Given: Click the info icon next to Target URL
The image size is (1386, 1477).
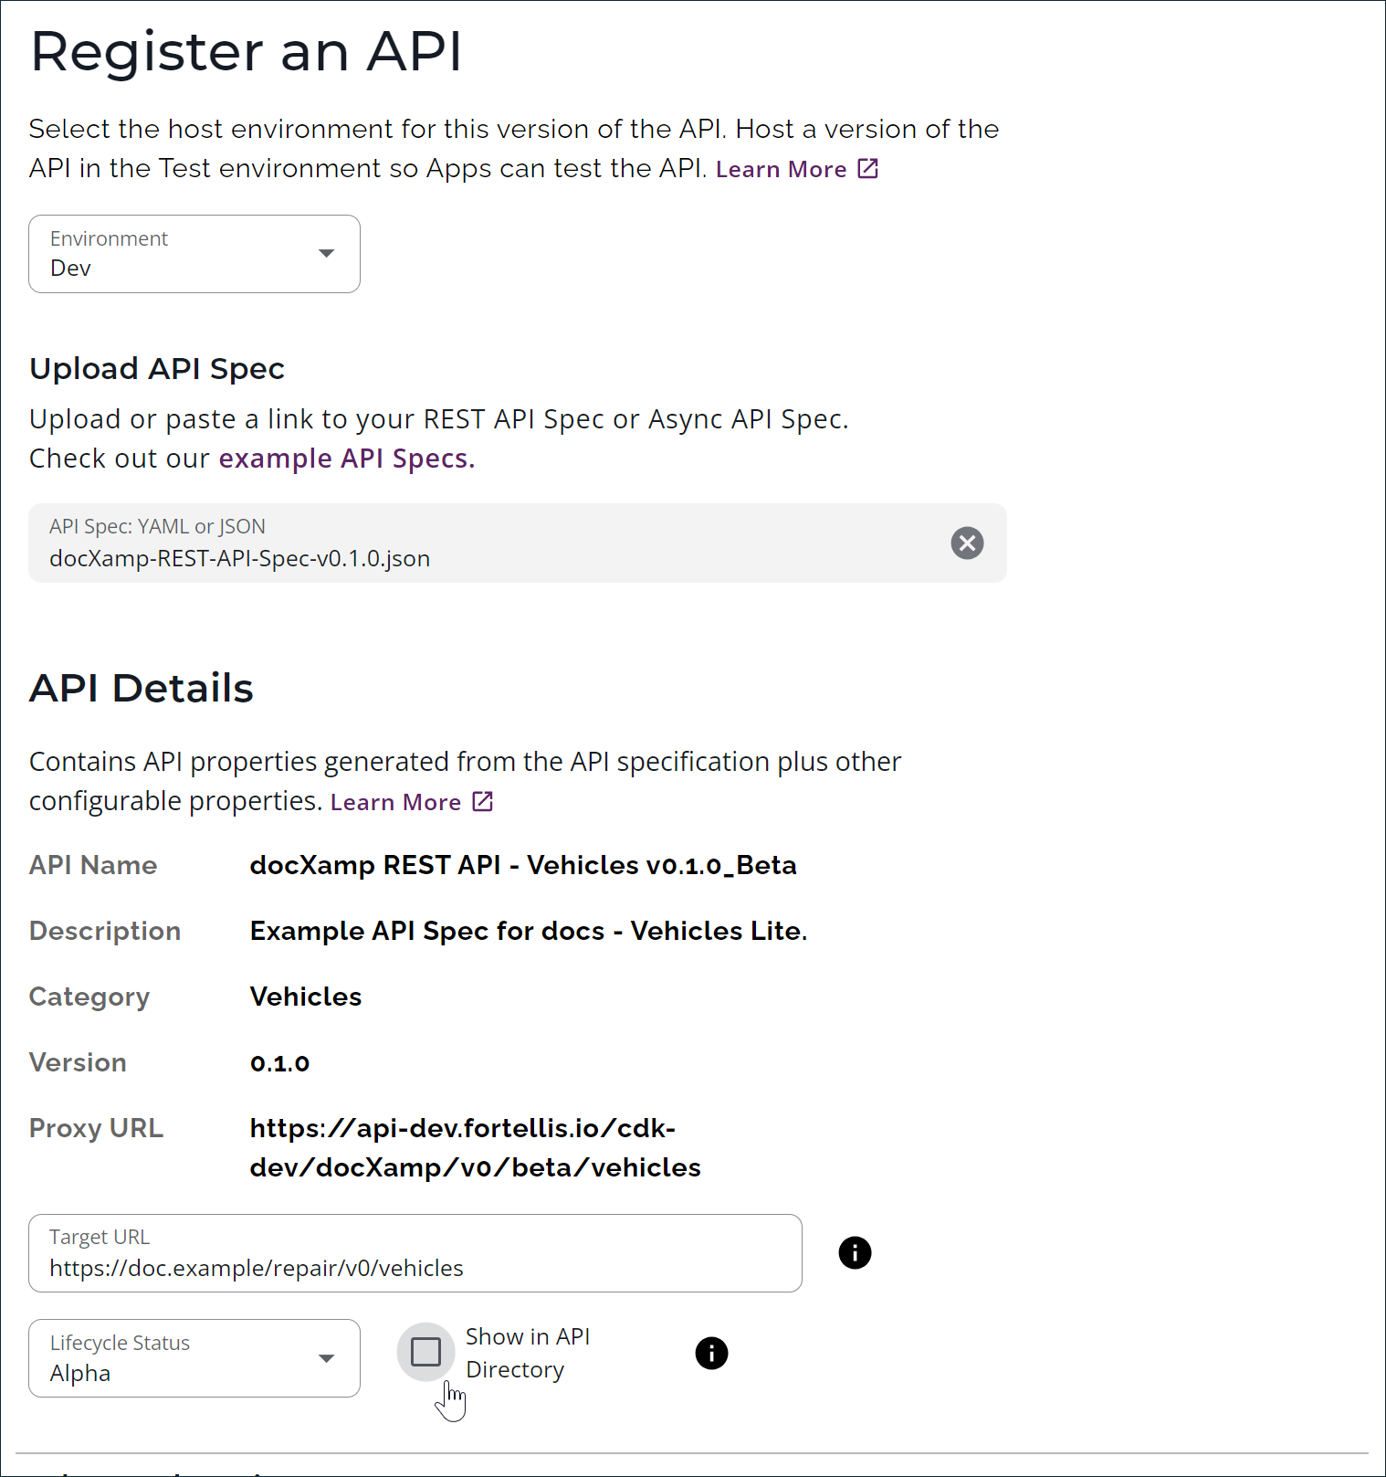Looking at the screenshot, I should [x=855, y=1252].
